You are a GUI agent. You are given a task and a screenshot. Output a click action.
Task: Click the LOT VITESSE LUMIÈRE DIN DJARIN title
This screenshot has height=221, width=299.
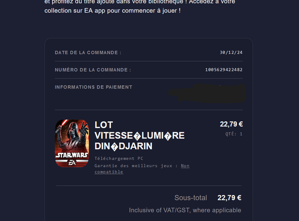coord(140,135)
